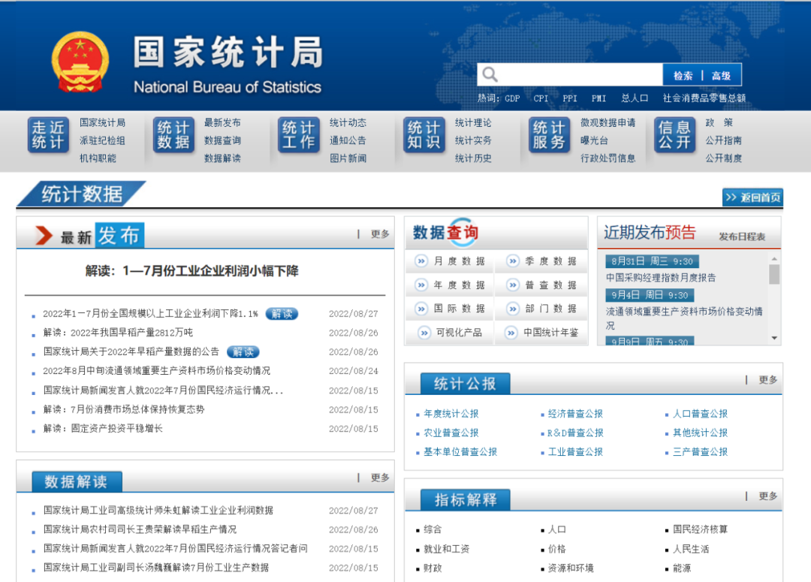Open 国家统计局农村司司长王贵荣解读早稻生产情况

140,529
